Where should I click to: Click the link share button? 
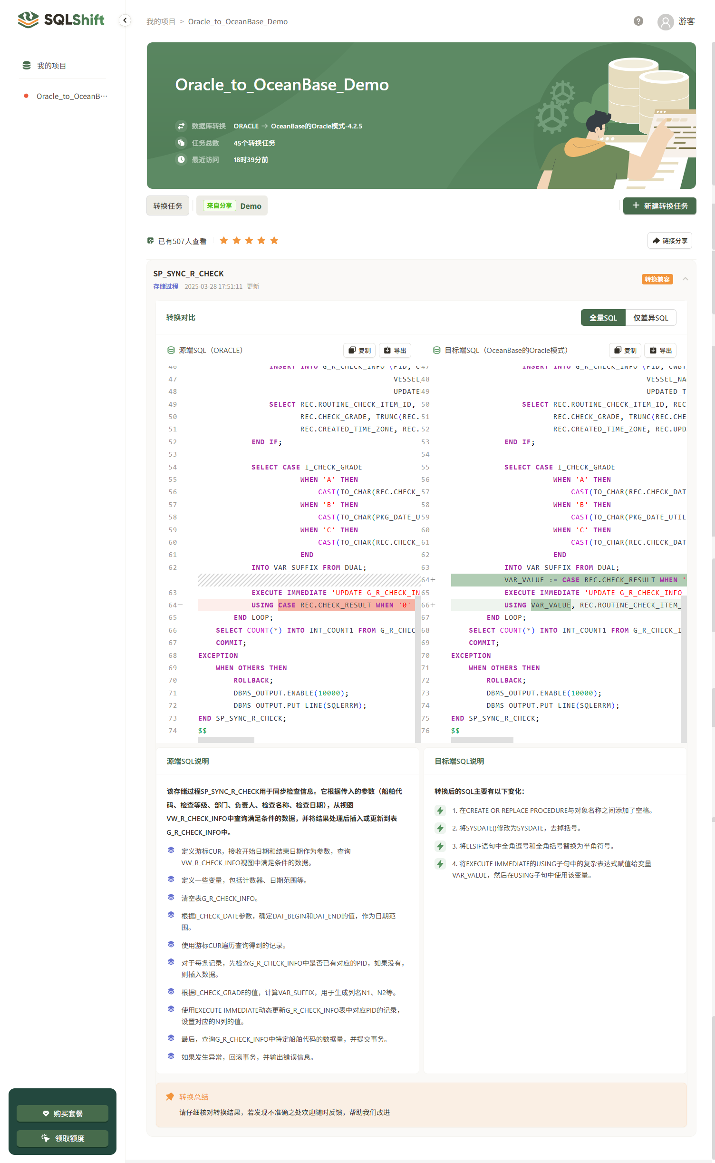[x=669, y=241]
